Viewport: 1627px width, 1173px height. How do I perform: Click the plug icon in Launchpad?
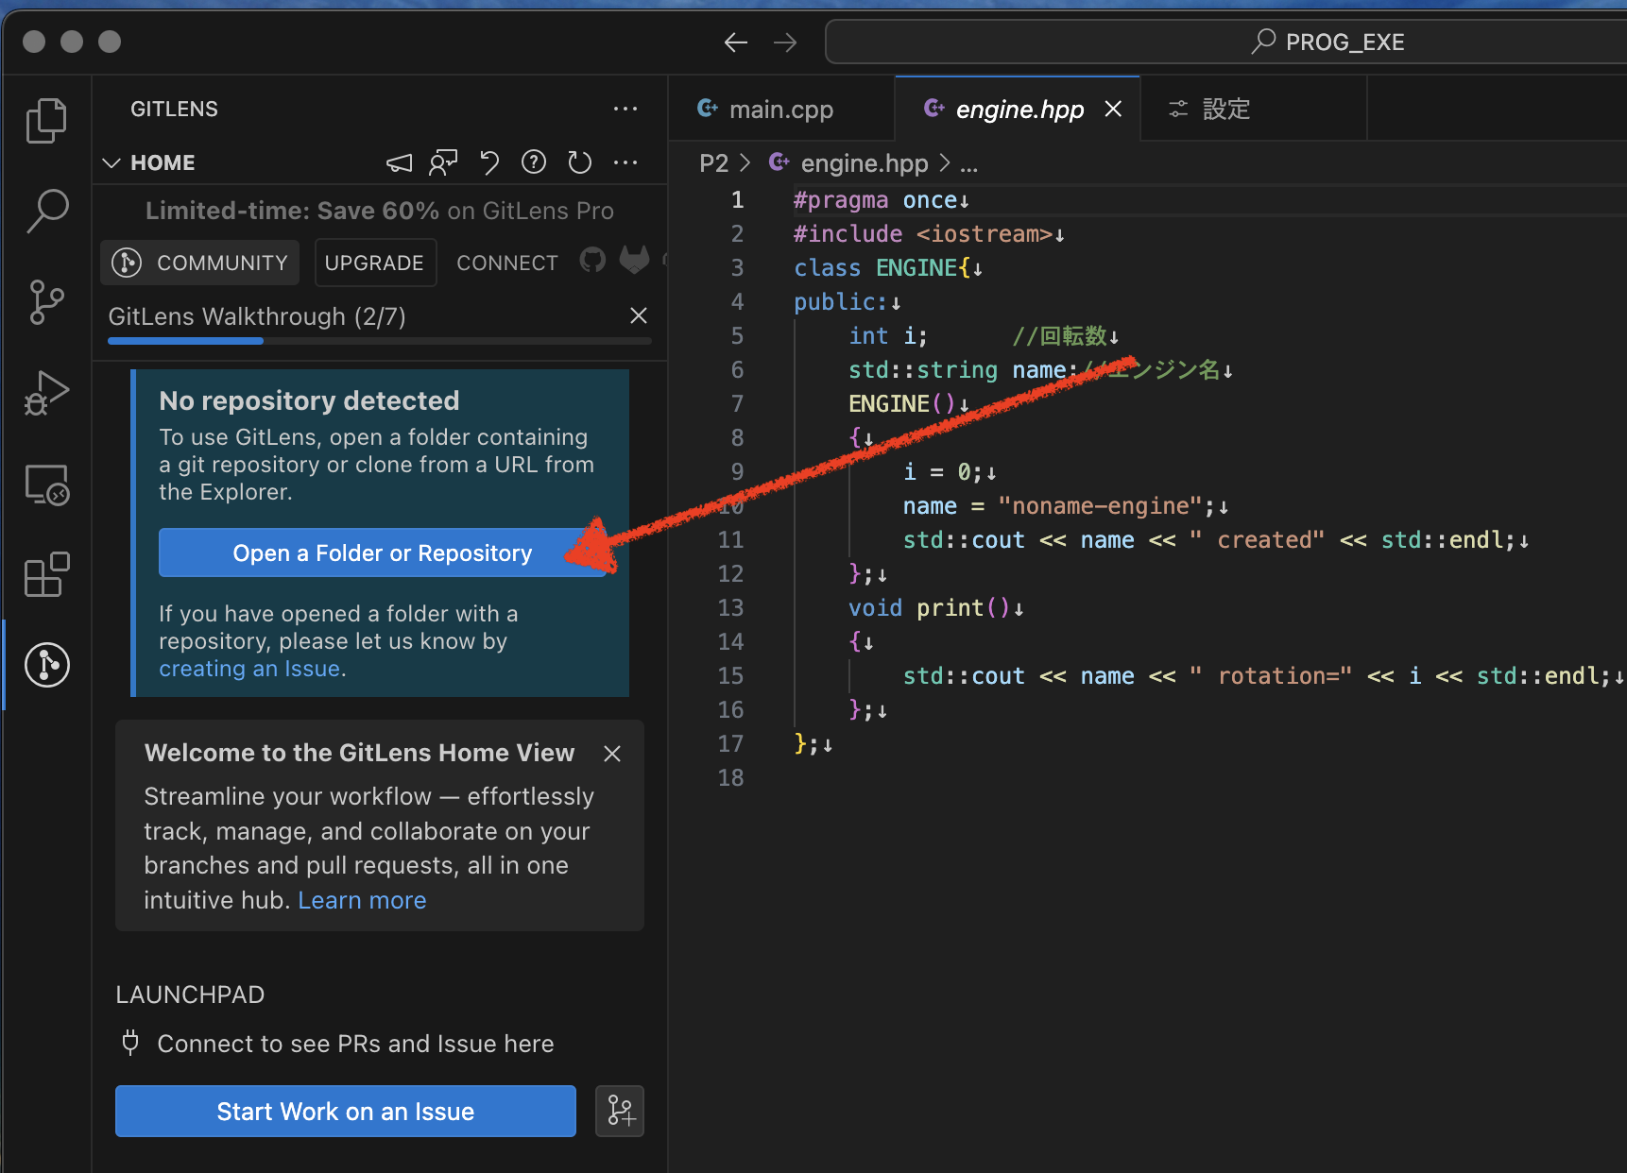pyautogui.click(x=130, y=1043)
